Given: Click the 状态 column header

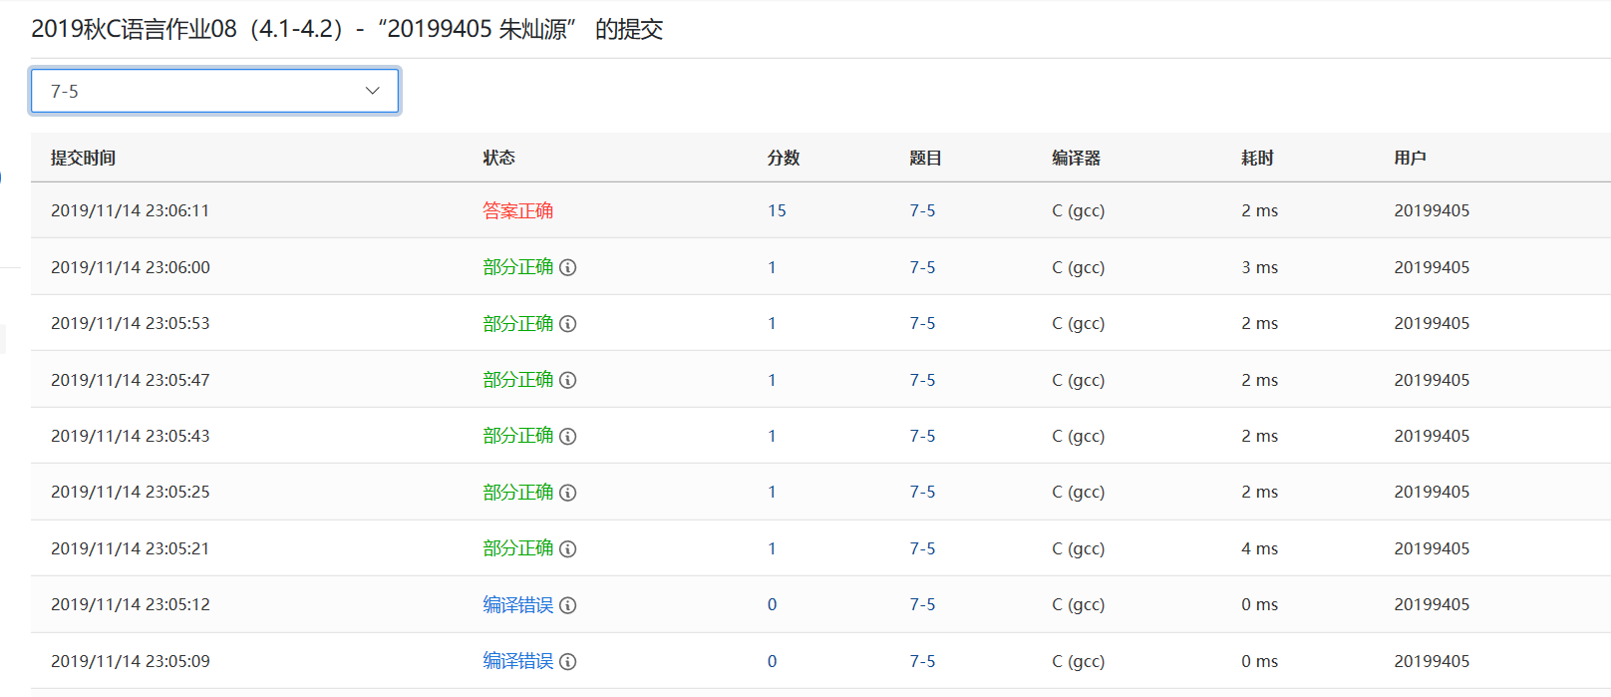Looking at the screenshot, I should [x=498, y=158].
